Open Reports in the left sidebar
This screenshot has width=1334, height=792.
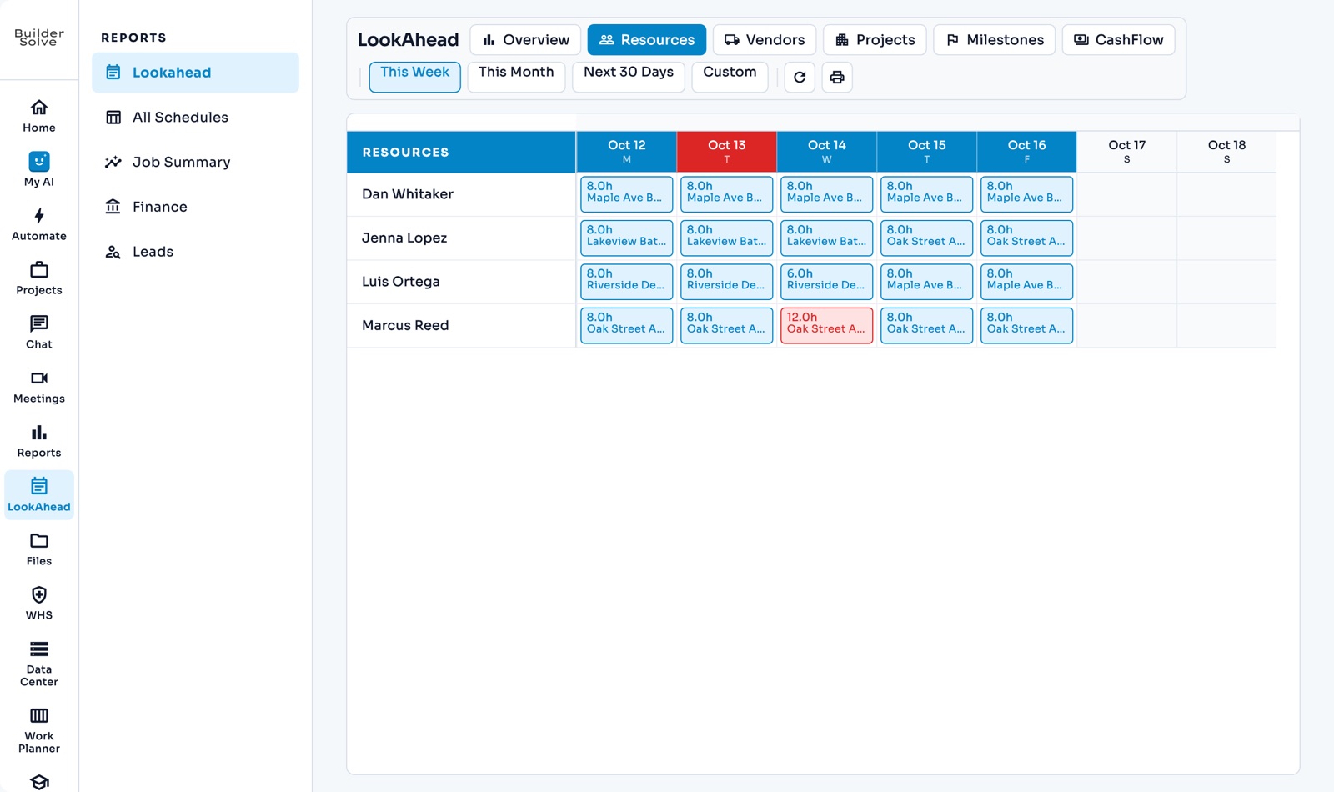tap(39, 441)
